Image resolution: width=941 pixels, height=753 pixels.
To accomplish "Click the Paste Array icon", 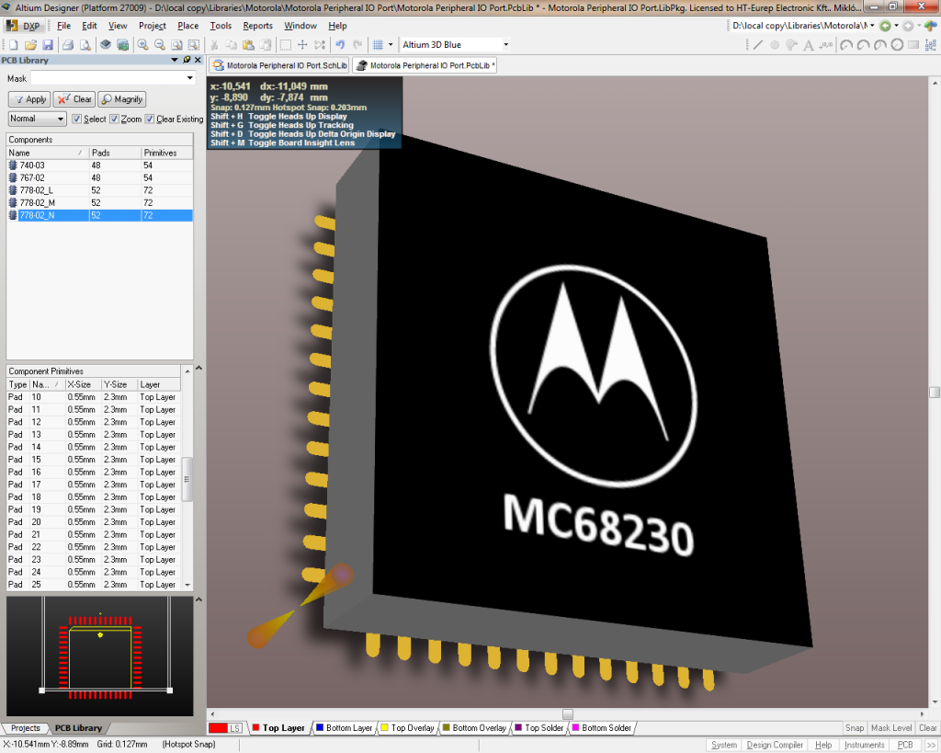I will click(931, 45).
